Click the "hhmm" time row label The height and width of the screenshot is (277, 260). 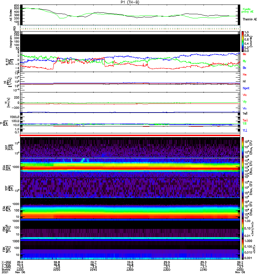click(x=6, y=270)
